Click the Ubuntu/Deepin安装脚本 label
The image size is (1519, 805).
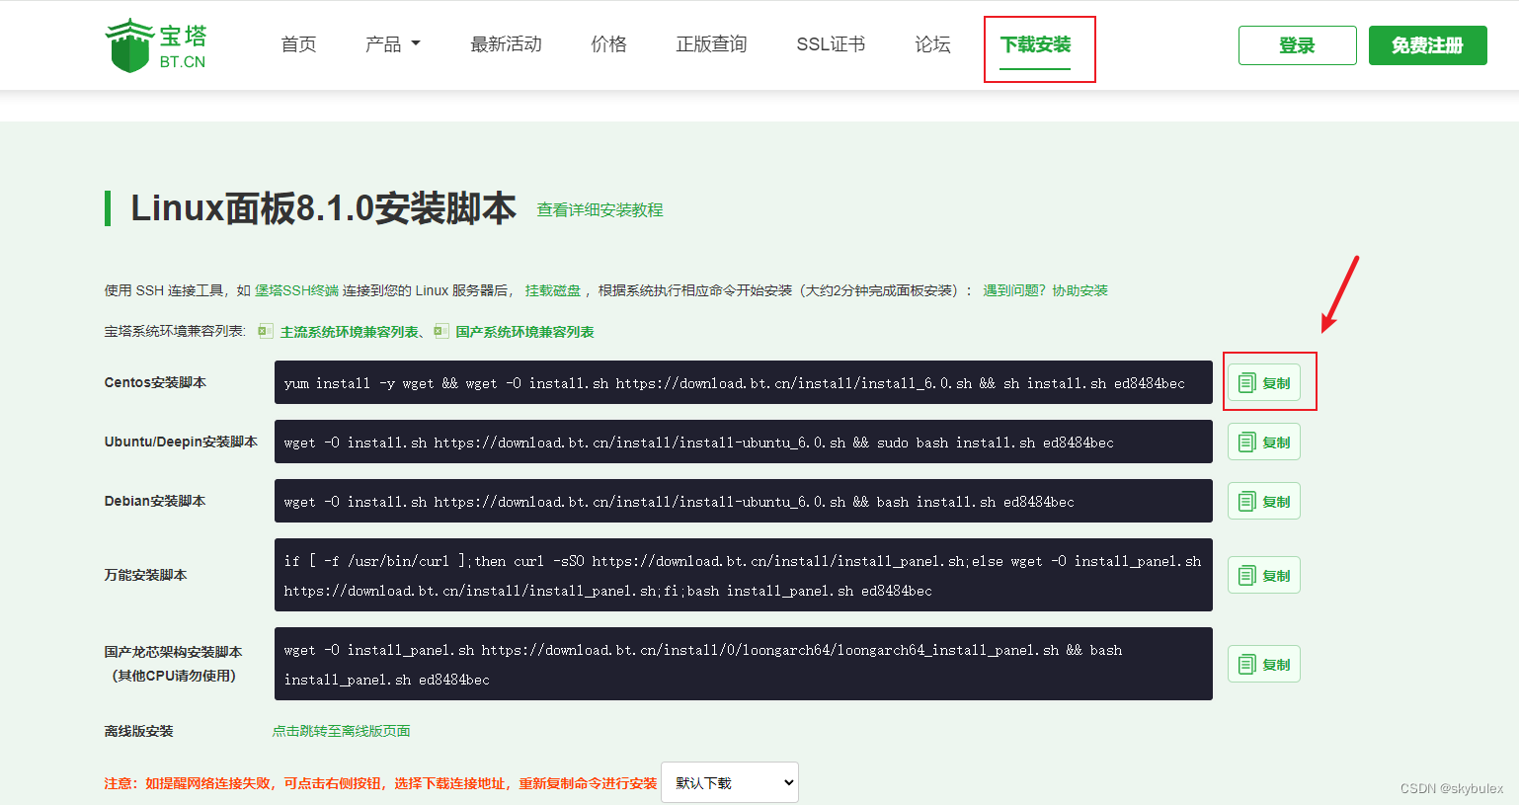pos(181,442)
